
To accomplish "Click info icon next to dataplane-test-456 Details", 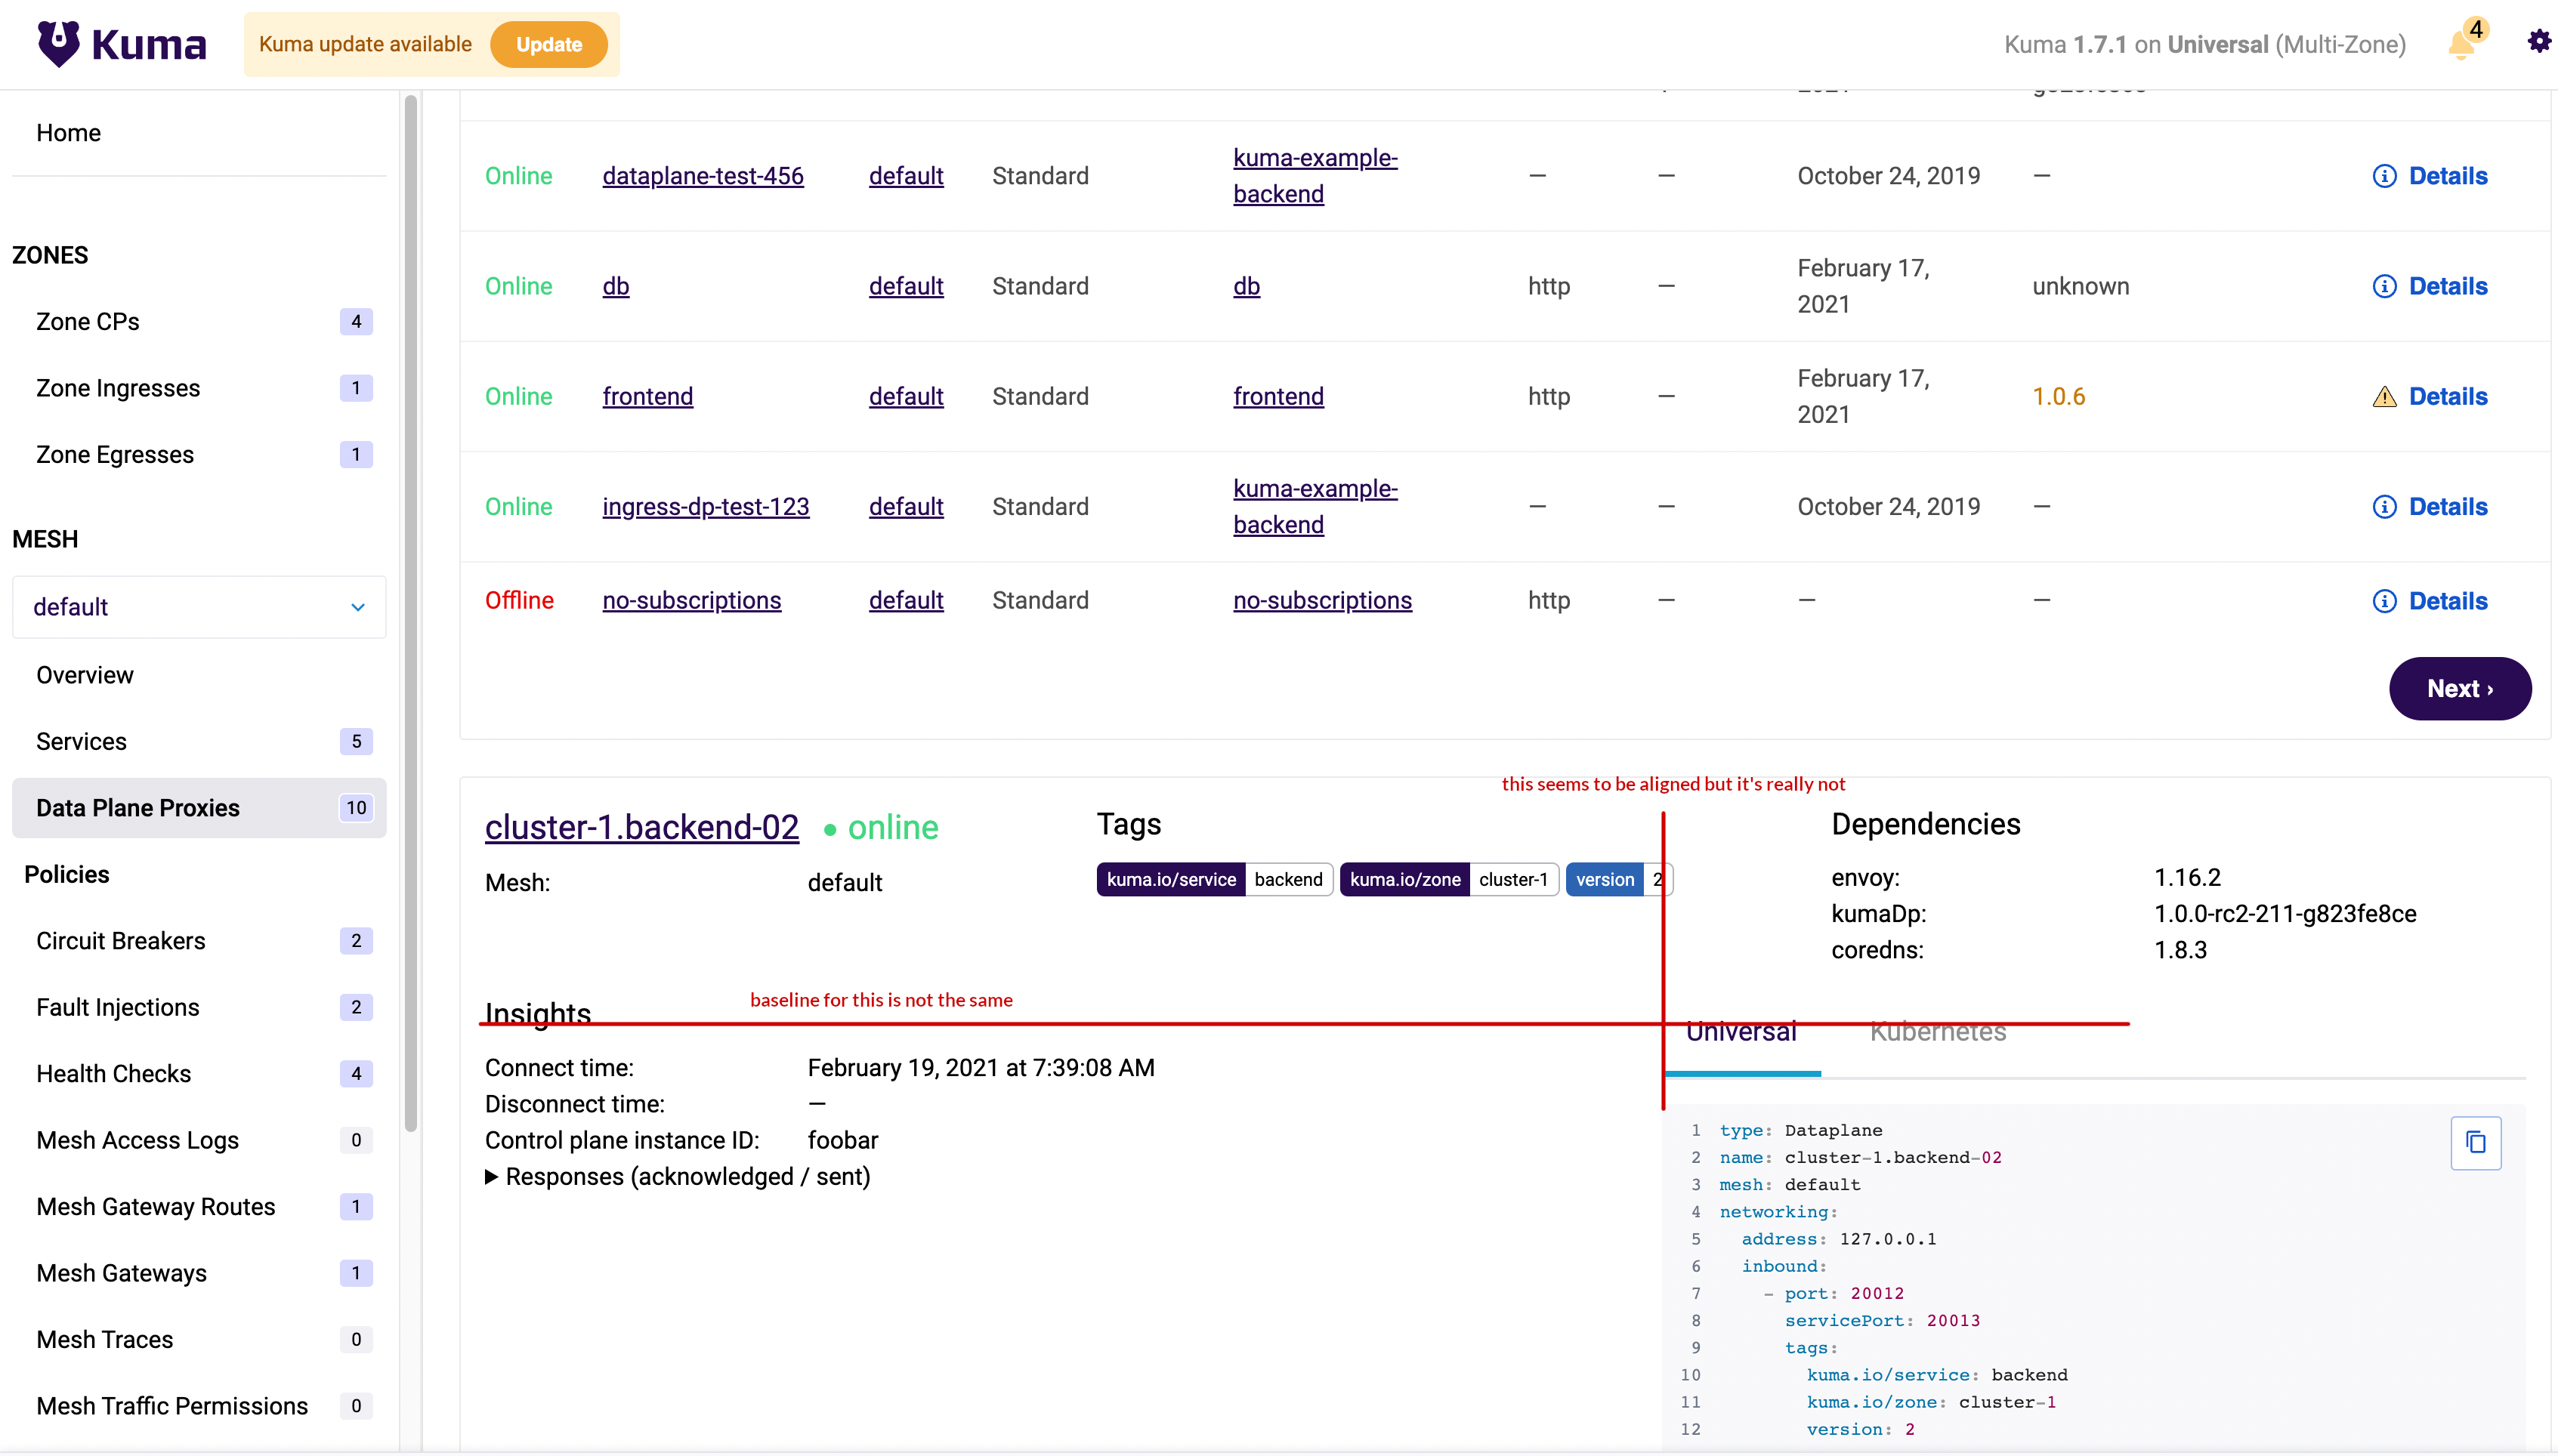I will [2386, 175].
